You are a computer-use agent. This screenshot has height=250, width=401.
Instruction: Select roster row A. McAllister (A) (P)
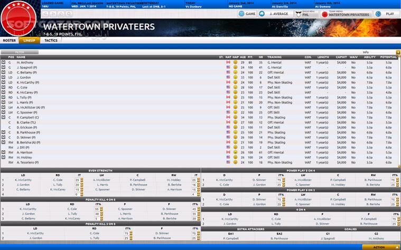tap(200, 107)
